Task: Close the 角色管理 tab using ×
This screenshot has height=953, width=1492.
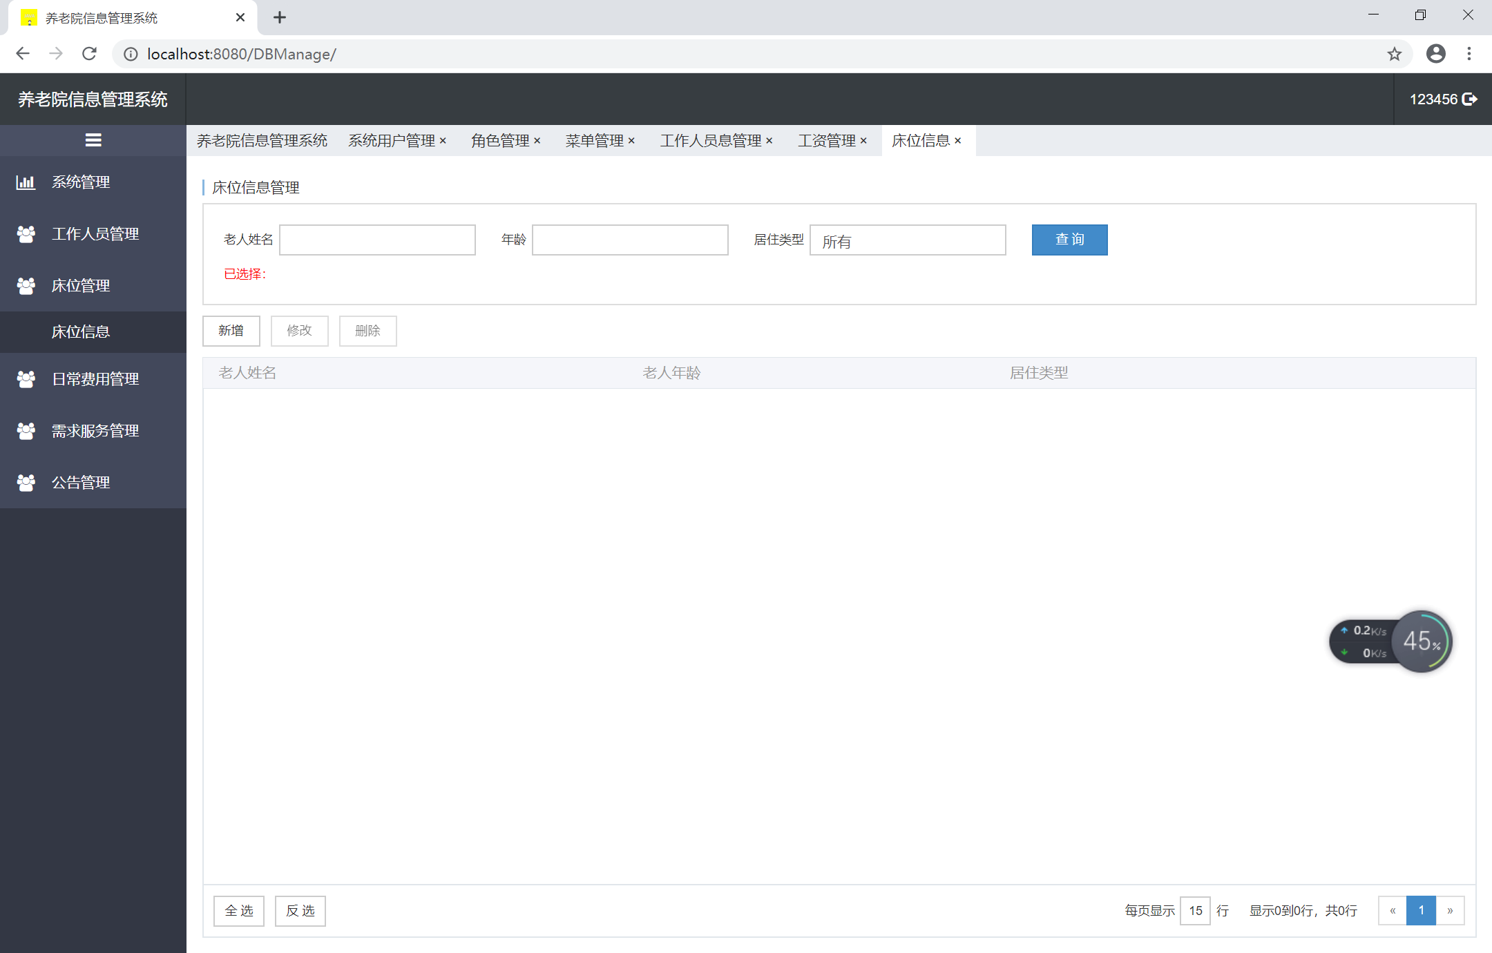Action: tap(537, 141)
